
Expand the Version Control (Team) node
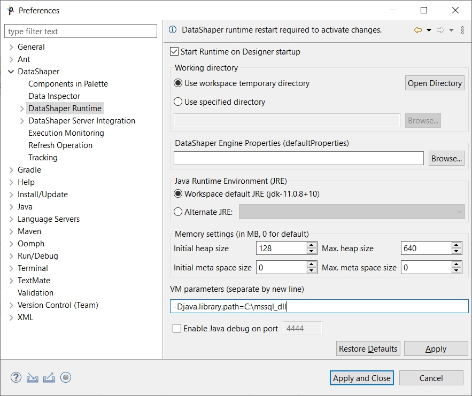11,305
